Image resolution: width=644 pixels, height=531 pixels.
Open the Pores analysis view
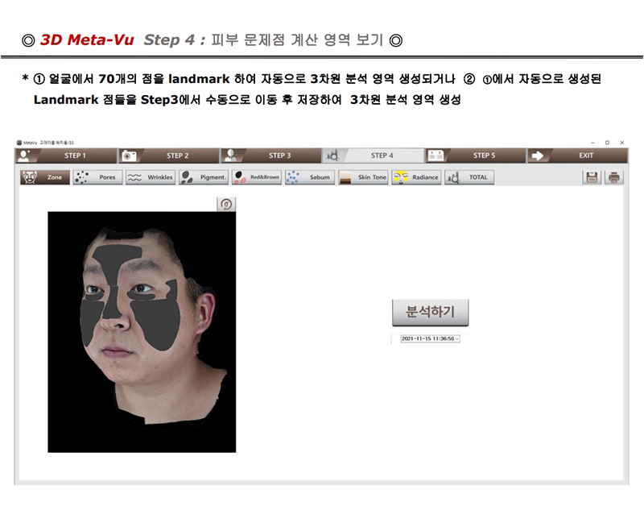pyautogui.click(x=97, y=177)
